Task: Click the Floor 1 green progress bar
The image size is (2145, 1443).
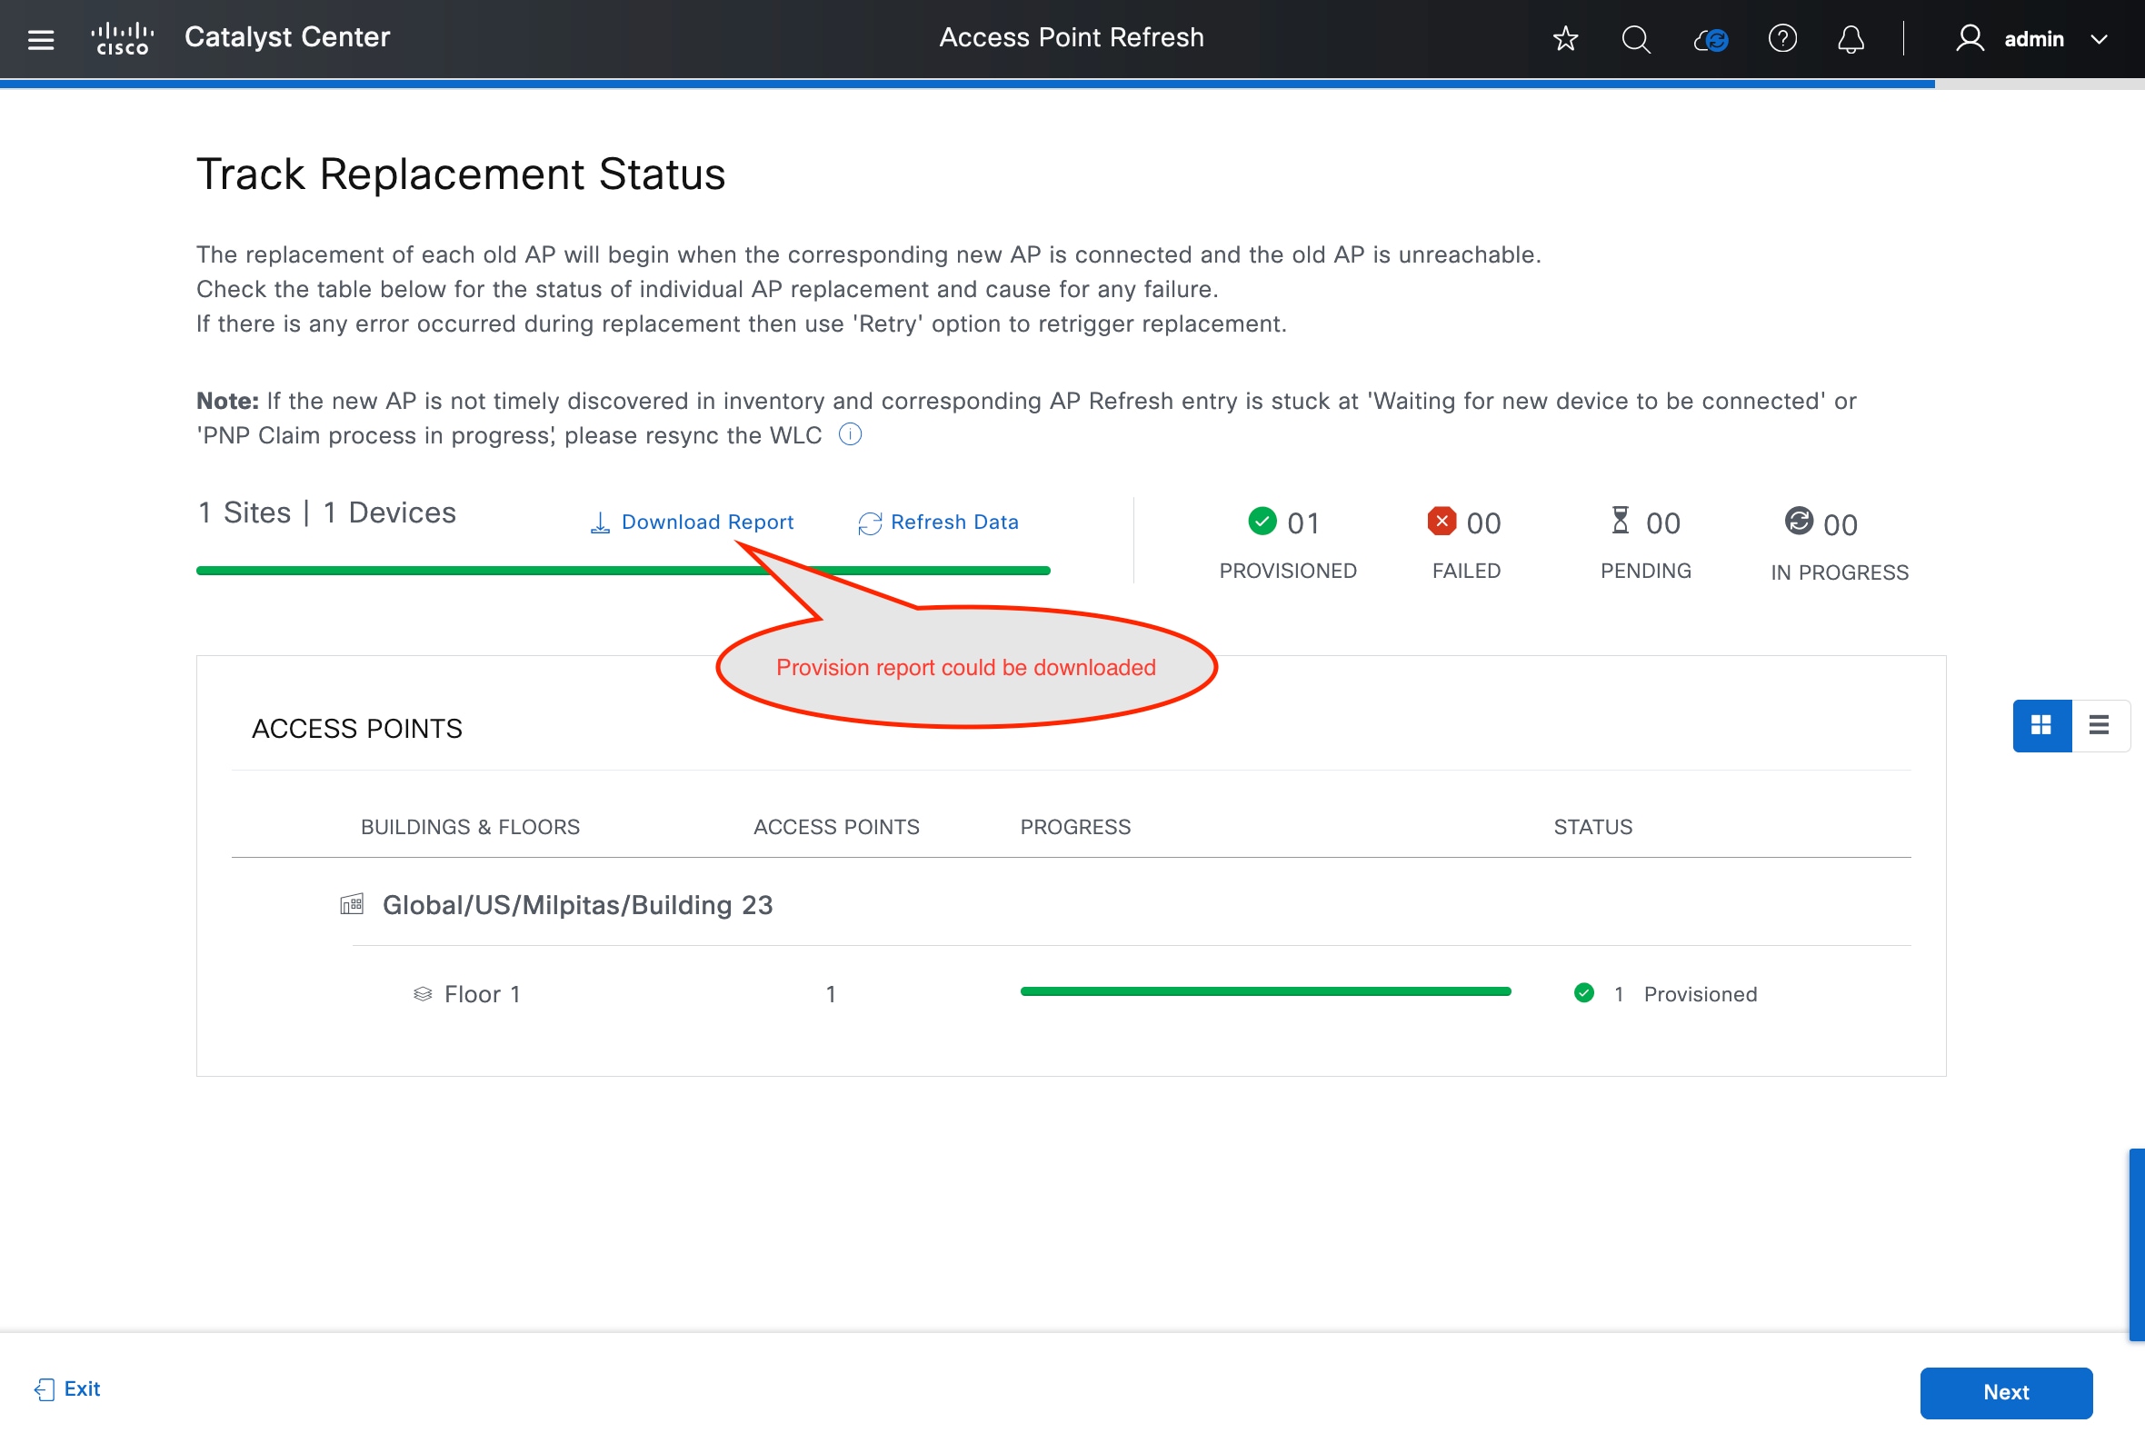Action: point(1264,991)
